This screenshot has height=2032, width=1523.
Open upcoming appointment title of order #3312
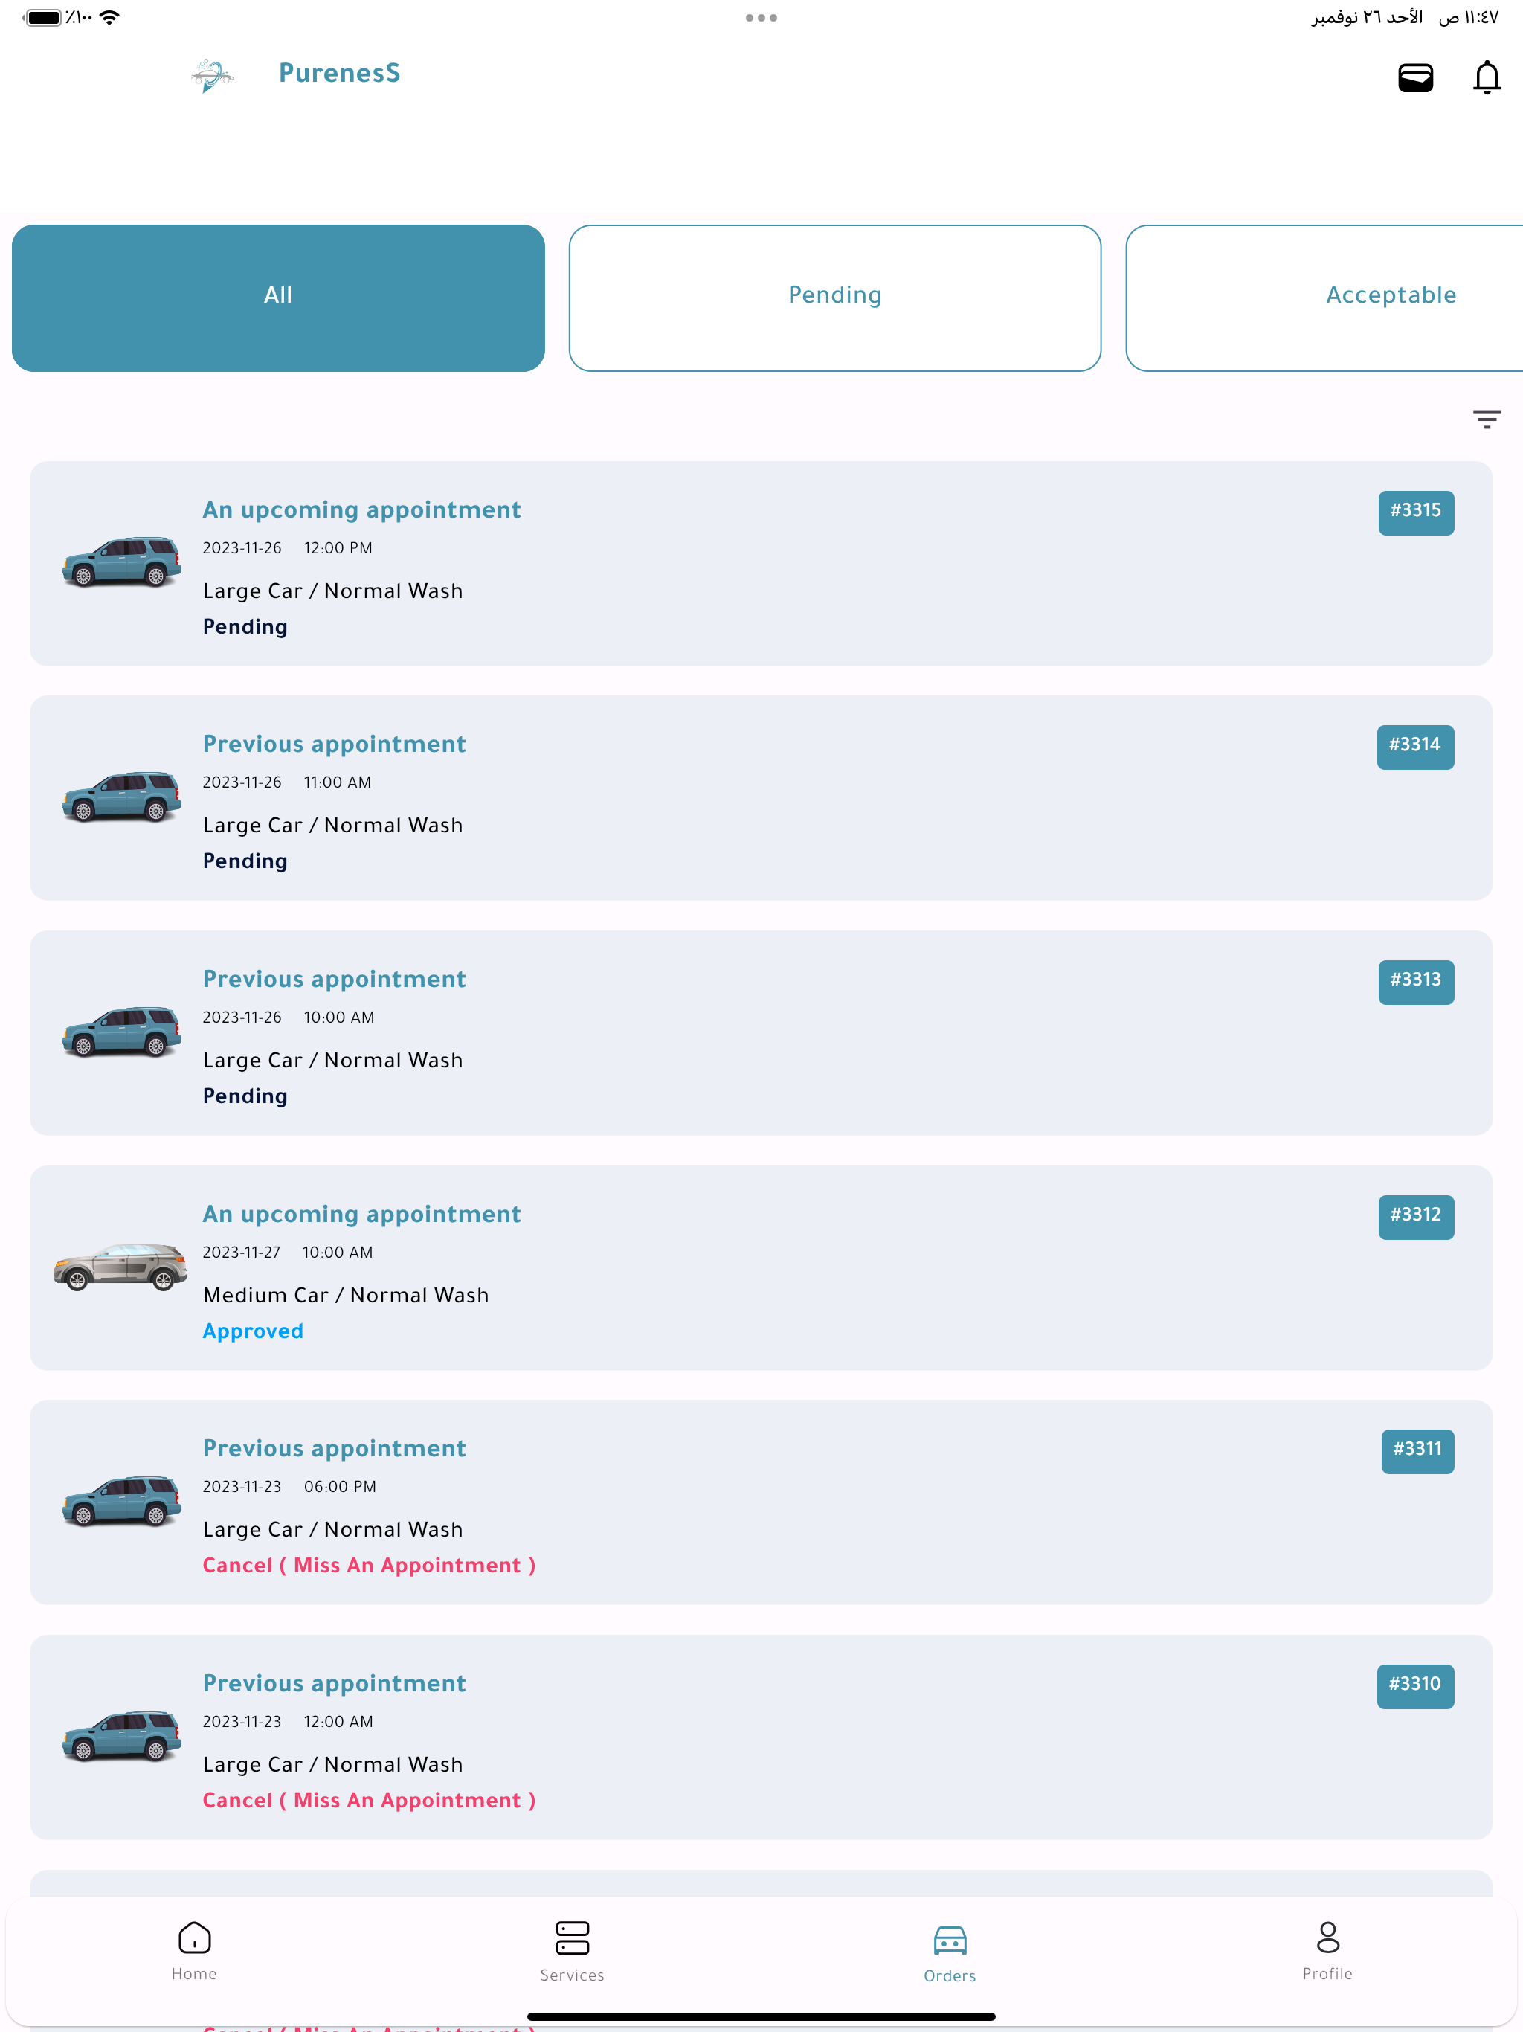coord(362,1215)
